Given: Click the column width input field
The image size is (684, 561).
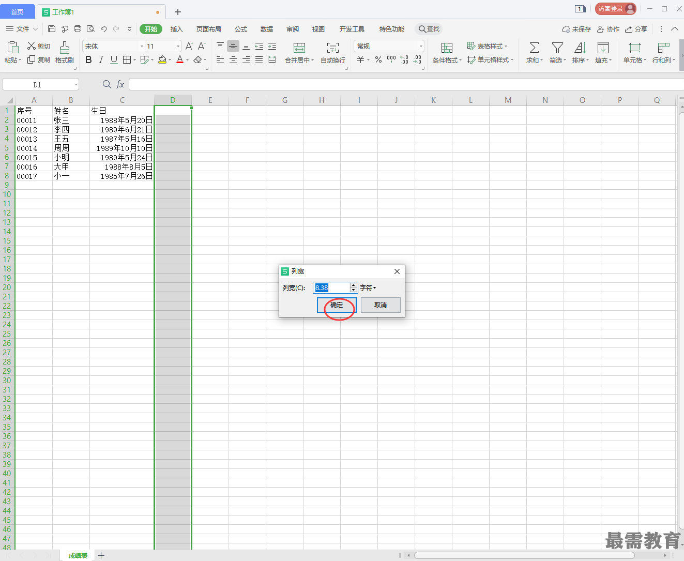Looking at the screenshot, I should tap(331, 287).
